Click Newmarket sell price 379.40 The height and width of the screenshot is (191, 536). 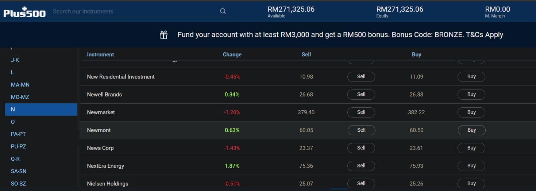[306, 112]
